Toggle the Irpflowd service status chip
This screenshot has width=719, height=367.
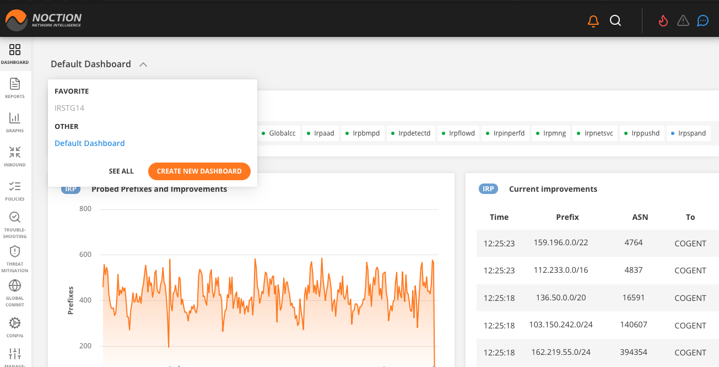458,133
